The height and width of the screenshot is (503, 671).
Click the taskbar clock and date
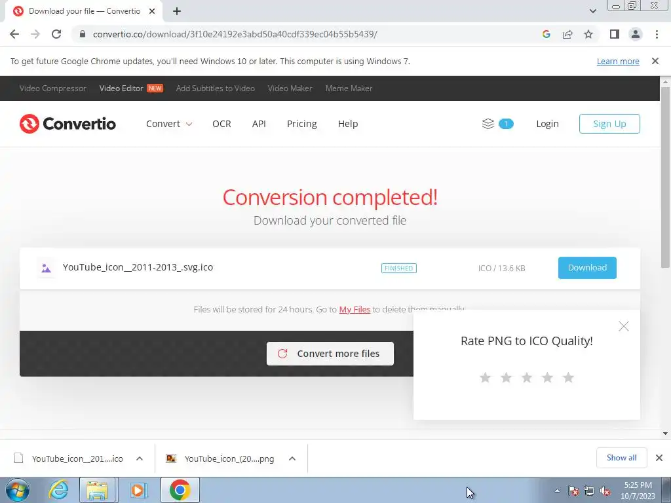638,491
